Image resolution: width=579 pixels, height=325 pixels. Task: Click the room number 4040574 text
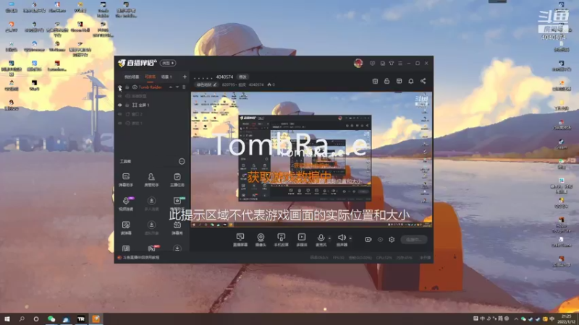click(x=224, y=77)
